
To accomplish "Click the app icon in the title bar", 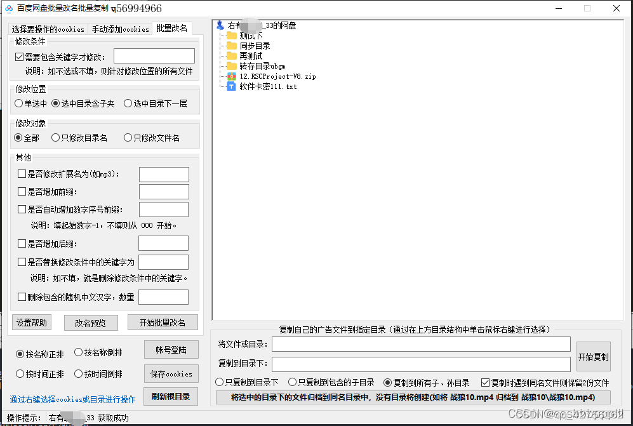I will point(8,8).
